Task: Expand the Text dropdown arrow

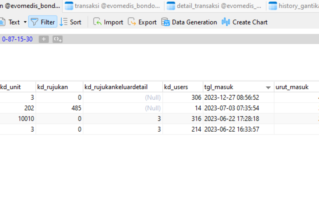Action: [25, 22]
